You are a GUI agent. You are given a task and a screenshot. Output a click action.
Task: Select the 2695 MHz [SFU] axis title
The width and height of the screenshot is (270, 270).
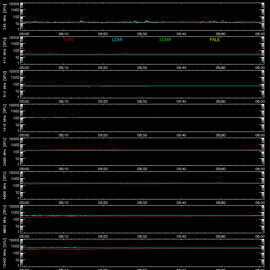click(4, 152)
